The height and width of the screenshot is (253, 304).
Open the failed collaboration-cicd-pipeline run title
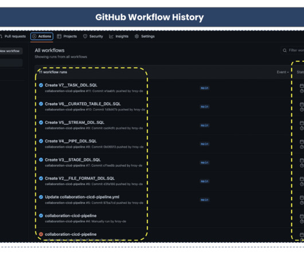pyautogui.click(x=71, y=234)
